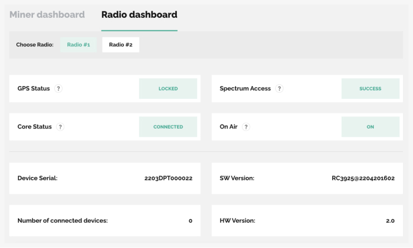Switch to the Miner dashboard tab
Image resolution: width=413 pixels, height=248 pixels.
point(47,15)
